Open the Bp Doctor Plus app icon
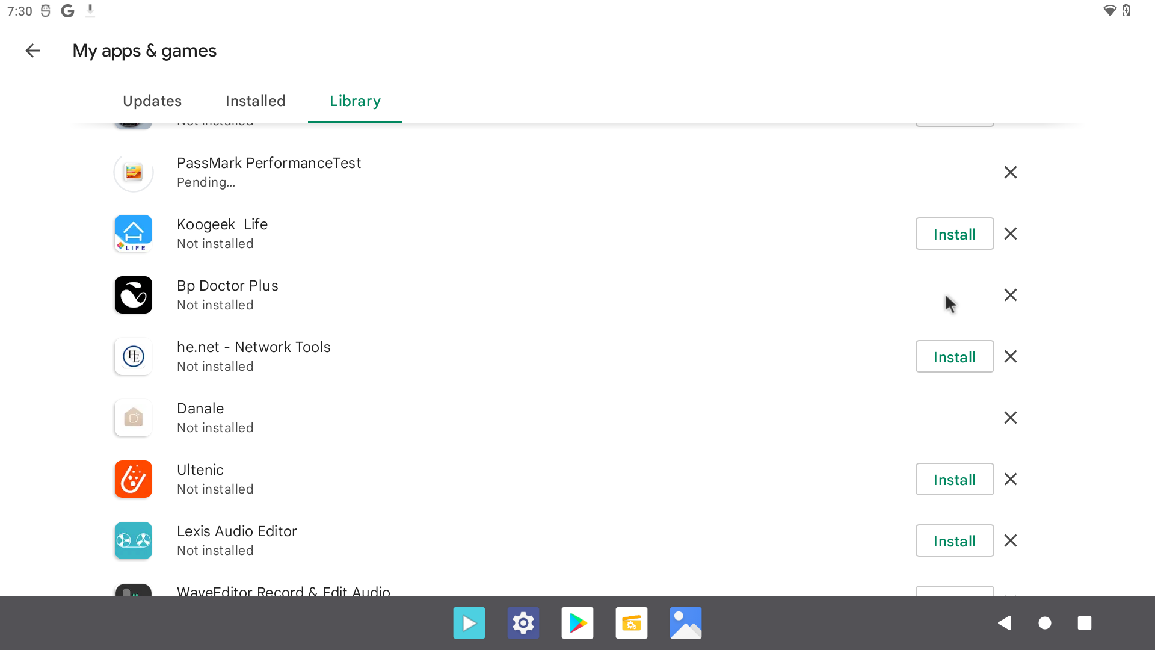Screen dimensions: 1155x650 pyautogui.click(x=134, y=295)
